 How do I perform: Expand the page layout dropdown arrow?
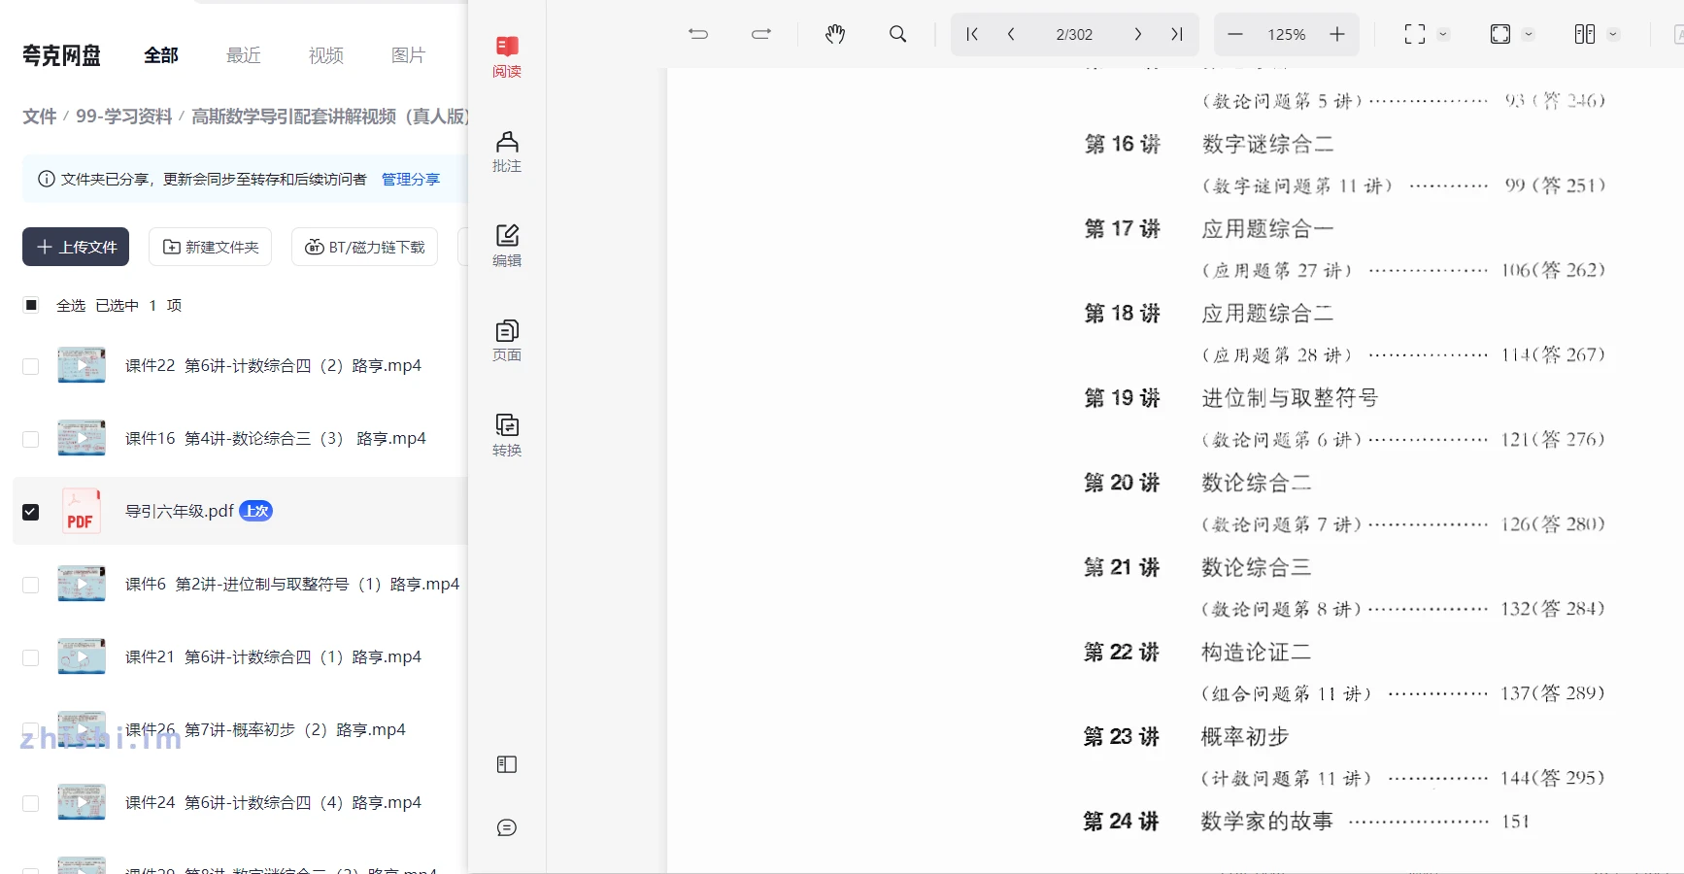(x=1613, y=34)
